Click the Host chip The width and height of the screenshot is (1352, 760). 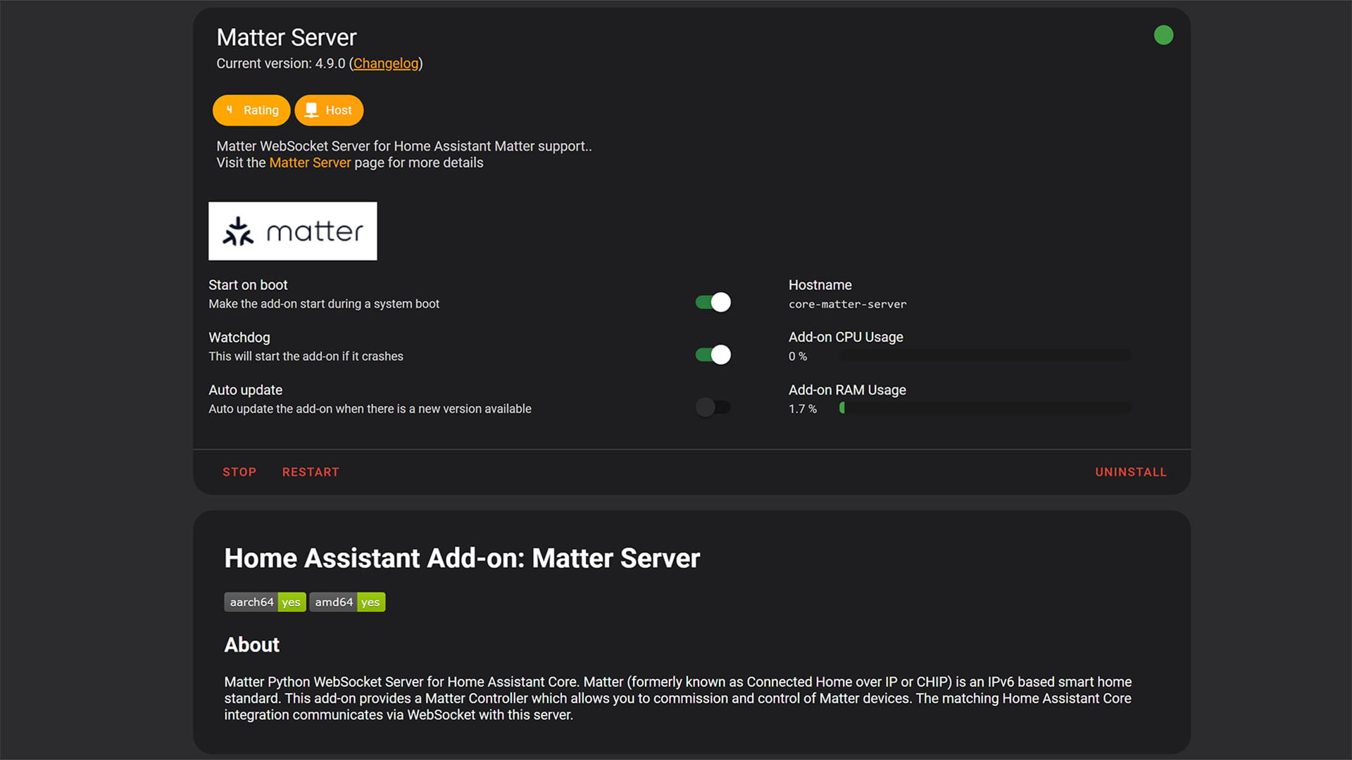tap(329, 110)
